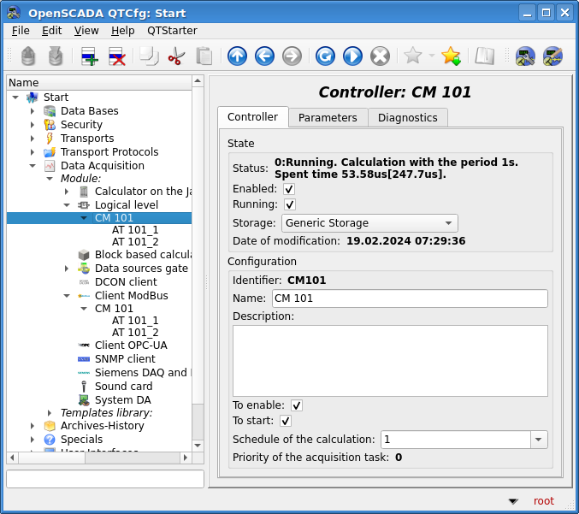The width and height of the screenshot is (579, 514).
Task: Toggle the Running checkbox
Action: pyautogui.click(x=289, y=205)
